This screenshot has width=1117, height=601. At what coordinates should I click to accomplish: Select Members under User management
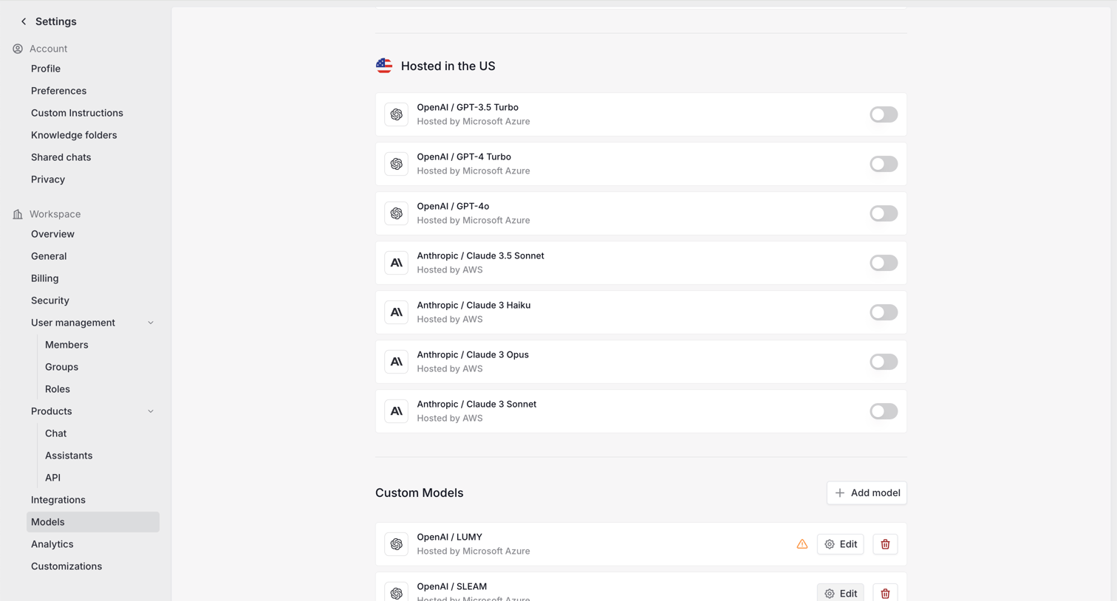click(x=66, y=345)
